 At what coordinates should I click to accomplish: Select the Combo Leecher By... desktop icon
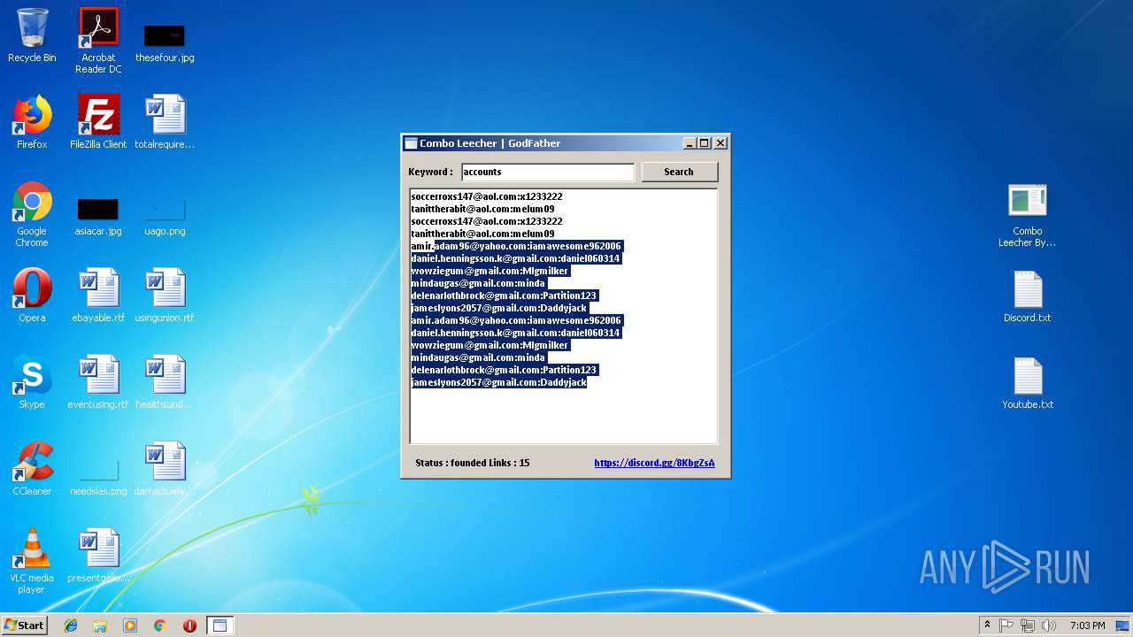(1028, 216)
